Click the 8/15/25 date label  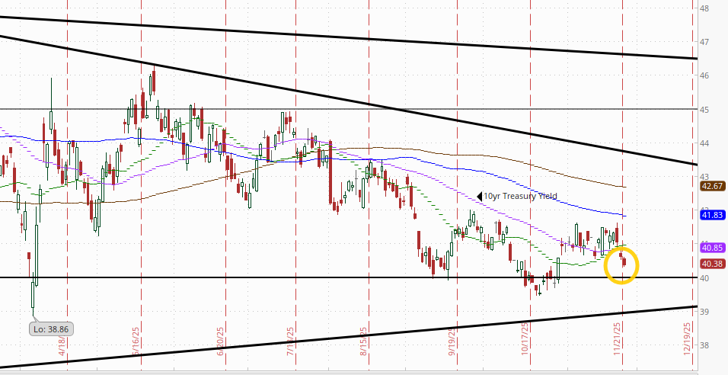[x=363, y=341]
